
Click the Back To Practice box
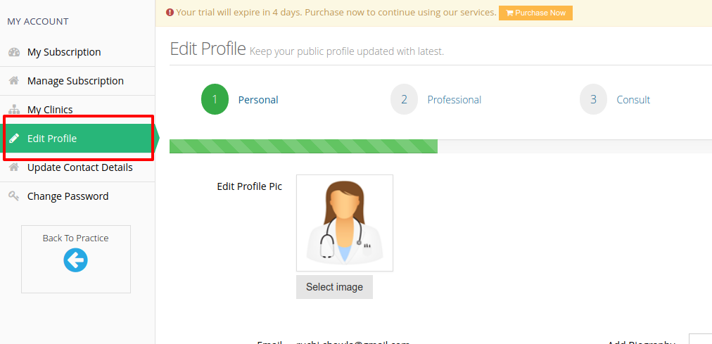(x=76, y=259)
